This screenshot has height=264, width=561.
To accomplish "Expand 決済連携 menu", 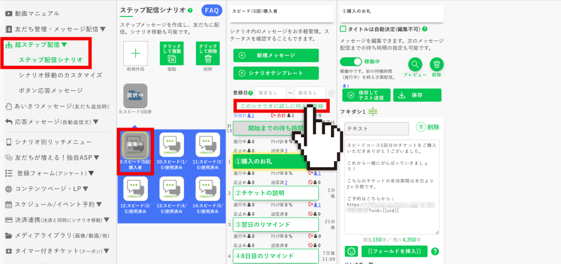I will pyautogui.click(x=57, y=220).
